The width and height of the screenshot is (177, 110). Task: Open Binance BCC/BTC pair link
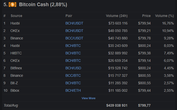tap(73, 75)
